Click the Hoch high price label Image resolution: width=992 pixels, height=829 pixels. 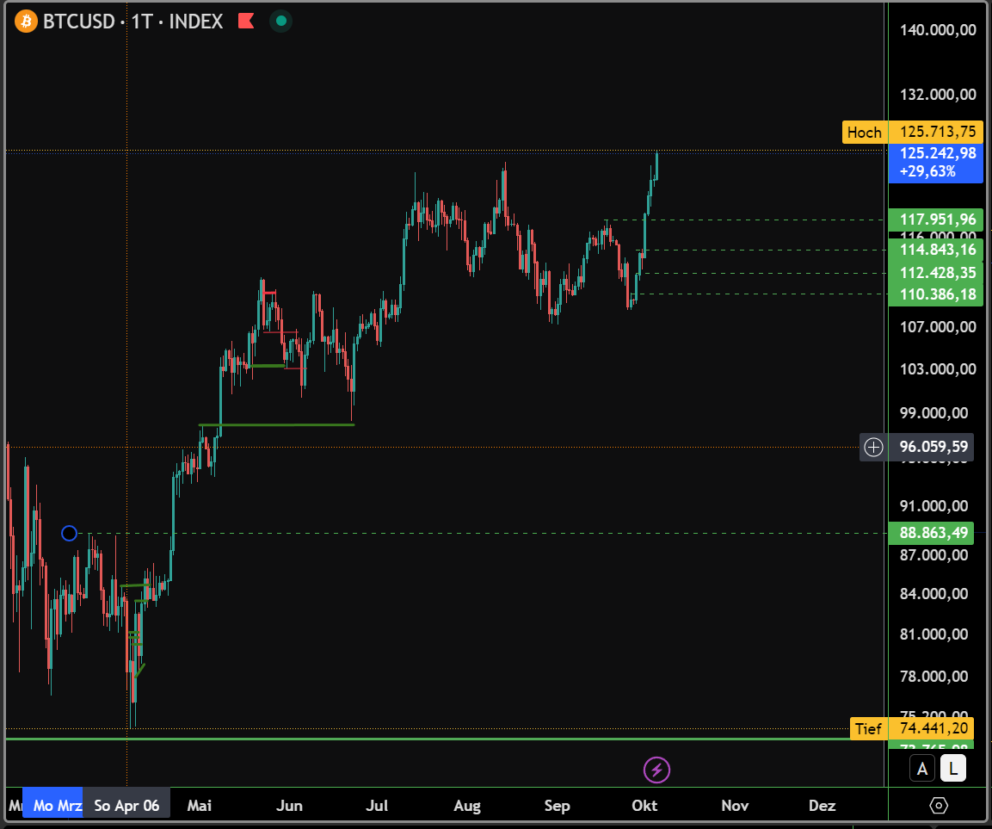tap(864, 132)
